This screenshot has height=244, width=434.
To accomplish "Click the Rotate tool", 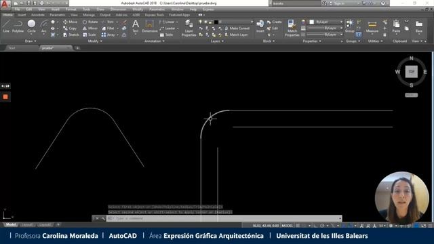I will 90,22.
